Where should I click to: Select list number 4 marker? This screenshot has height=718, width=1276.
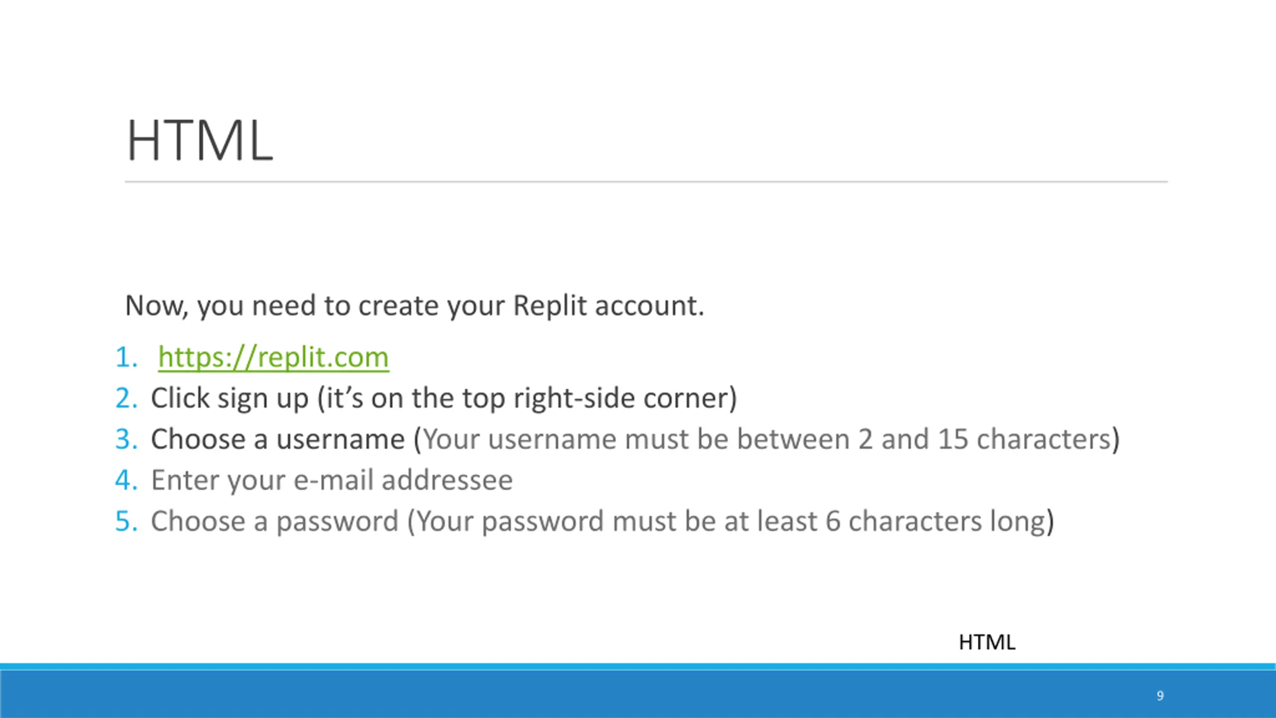click(126, 480)
